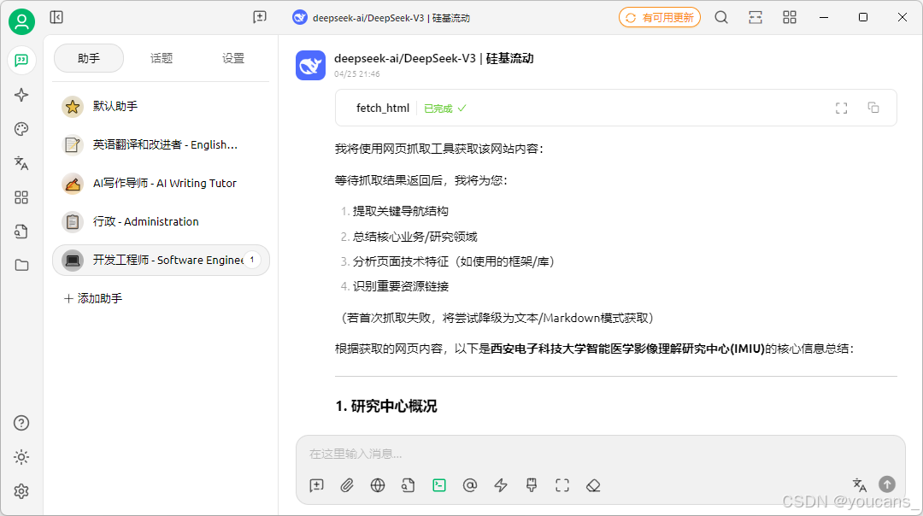This screenshot has width=923, height=516.
Task: Open quick phrases lightning icon
Action: click(x=501, y=485)
